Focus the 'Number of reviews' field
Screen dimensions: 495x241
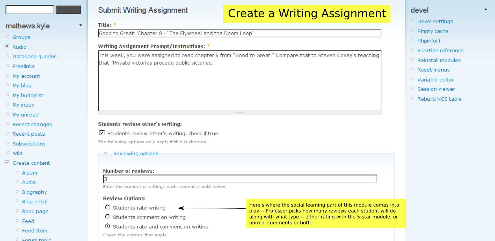tap(239, 179)
